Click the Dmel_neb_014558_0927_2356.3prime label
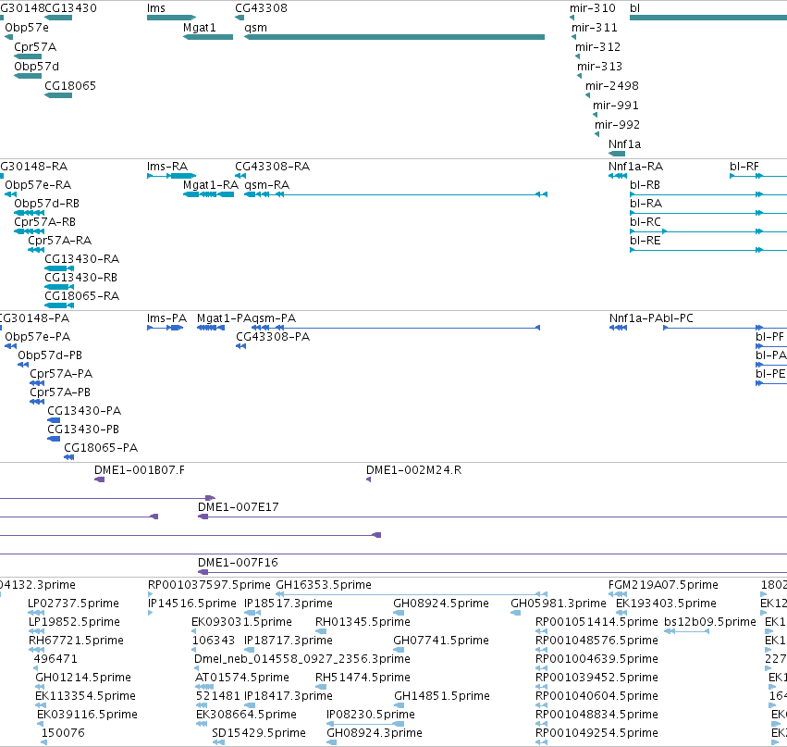 click(x=301, y=659)
